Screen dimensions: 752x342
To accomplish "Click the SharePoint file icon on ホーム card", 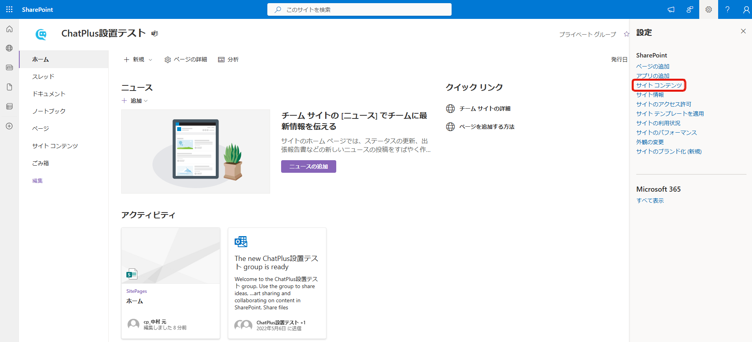I will pyautogui.click(x=132, y=274).
